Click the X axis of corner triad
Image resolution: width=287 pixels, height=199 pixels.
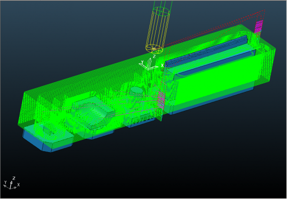18,184
